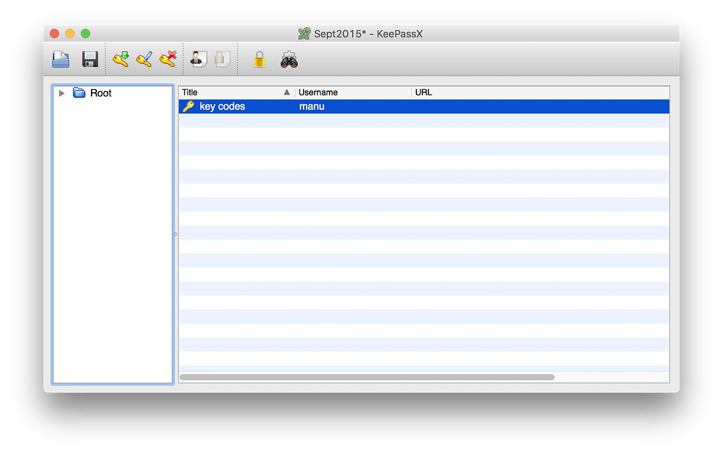The width and height of the screenshot is (723, 455).
Task: Sort entries by the Username column header
Action: click(x=354, y=92)
